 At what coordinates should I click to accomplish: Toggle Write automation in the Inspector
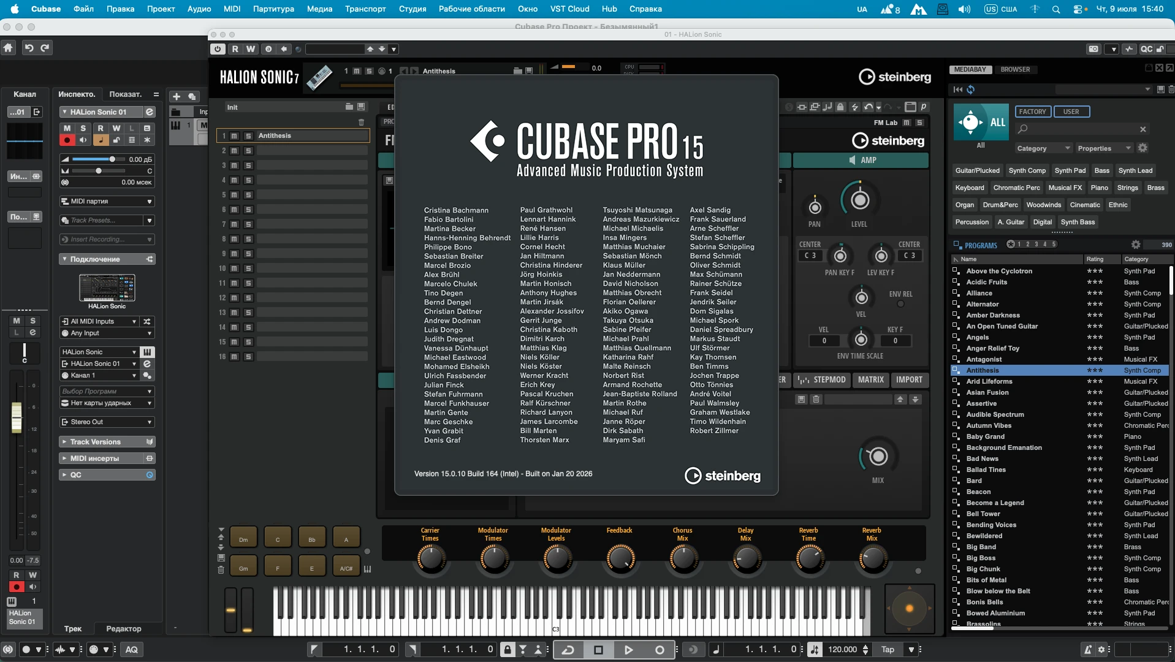pos(116,128)
